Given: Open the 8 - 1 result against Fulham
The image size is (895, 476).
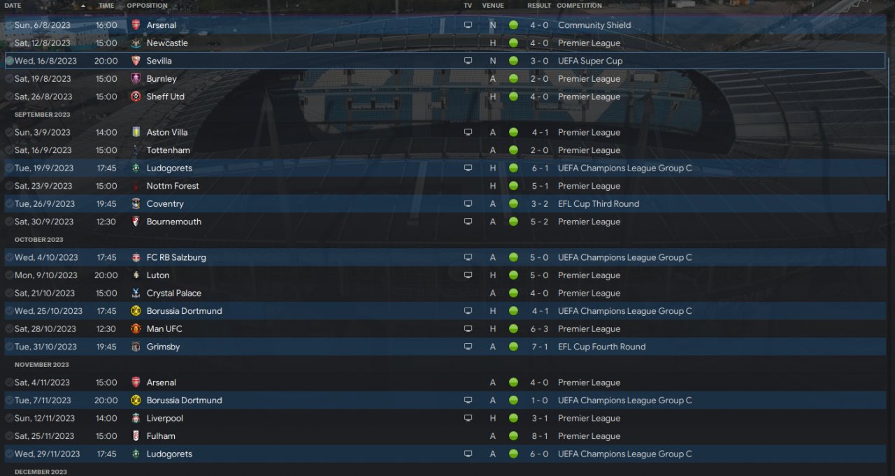Looking at the screenshot, I should coord(539,436).
